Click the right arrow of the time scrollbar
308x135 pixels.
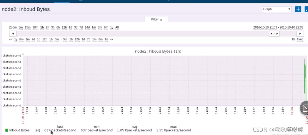(300, 34)
